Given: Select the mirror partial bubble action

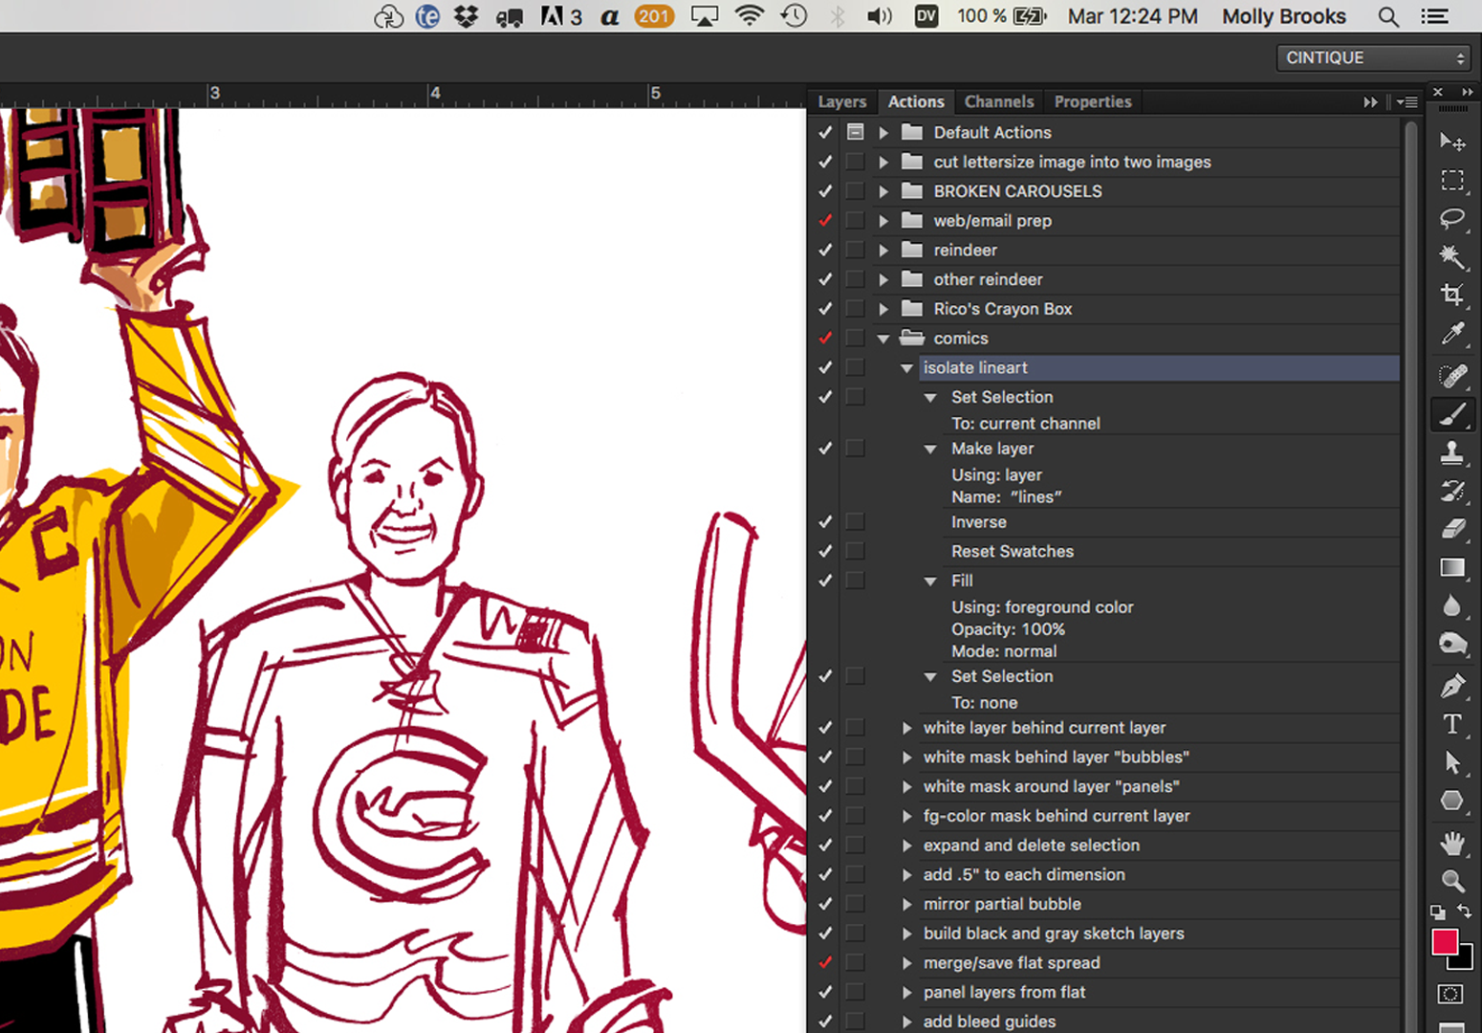Looking at the screenshot, I should click(x=1001, y=904).
